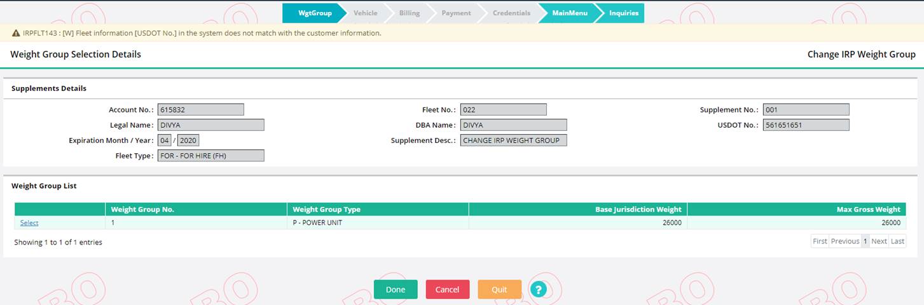Image resolution: width=924 pixels, height=305 pixels.
Task: Click the help question mark icon
Action: tap(538, 290)
